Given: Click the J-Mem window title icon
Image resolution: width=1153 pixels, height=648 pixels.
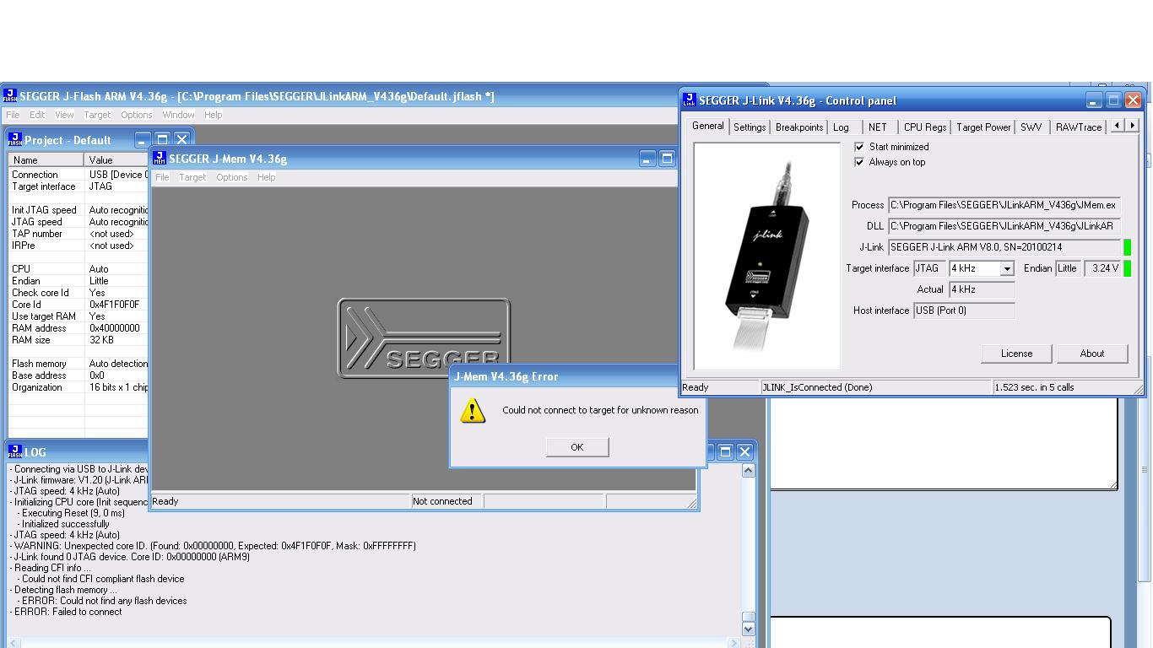Looking at the screenshot, I should pos(160,158).
